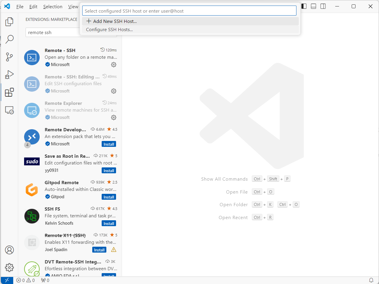The width and height of the screenshot is (379, 284).
Task: Open the Explorer view in activity bar
Action: point(9,21)
